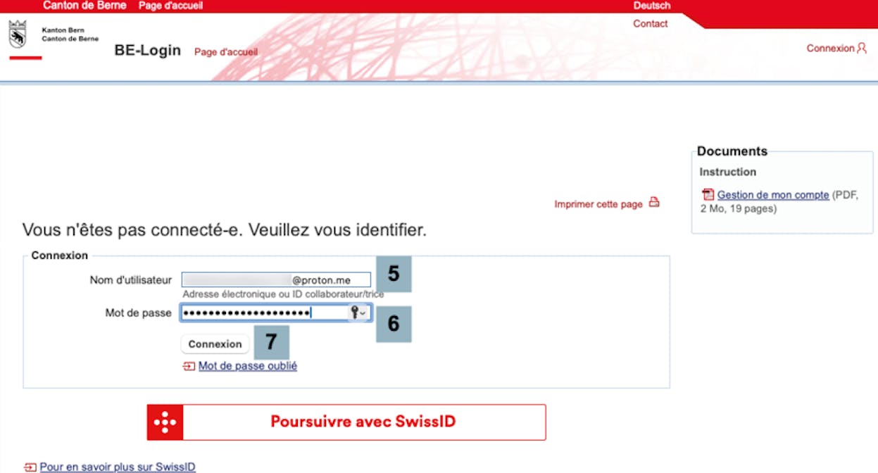Switch the page language to Deutsch
The width and height of the screenshot is (878, 473).
coord(651,5)
